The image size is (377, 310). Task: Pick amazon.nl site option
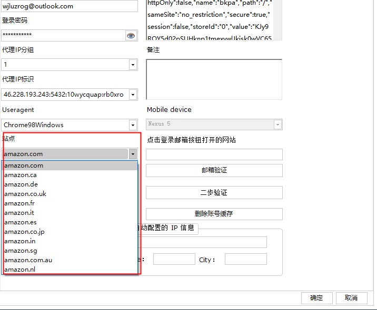point(70,269)
